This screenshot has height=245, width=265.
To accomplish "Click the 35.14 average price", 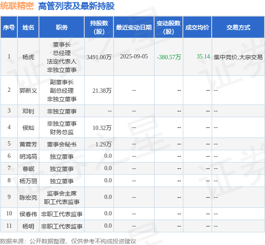I will [x=203, y=56].
